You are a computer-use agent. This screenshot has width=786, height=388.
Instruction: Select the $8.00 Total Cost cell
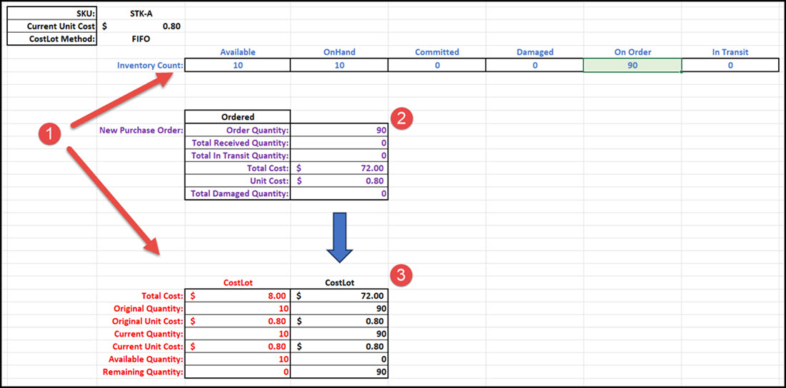coord(237,295)
